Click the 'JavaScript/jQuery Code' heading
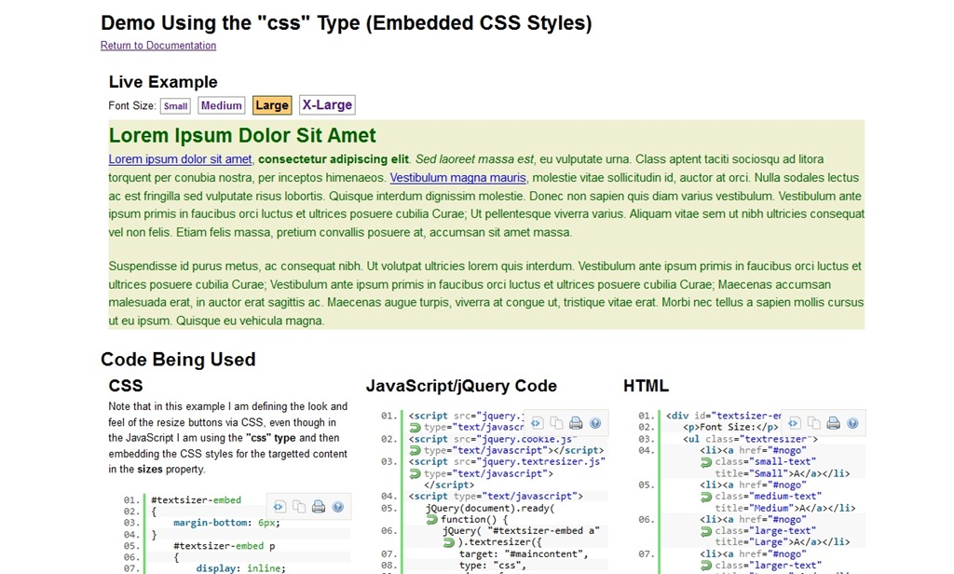The image size is (954, 574). [x=461, y=385]
